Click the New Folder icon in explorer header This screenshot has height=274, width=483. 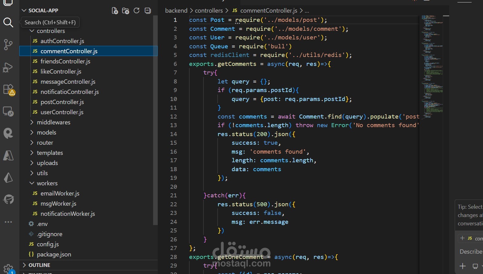pos(125,11)
